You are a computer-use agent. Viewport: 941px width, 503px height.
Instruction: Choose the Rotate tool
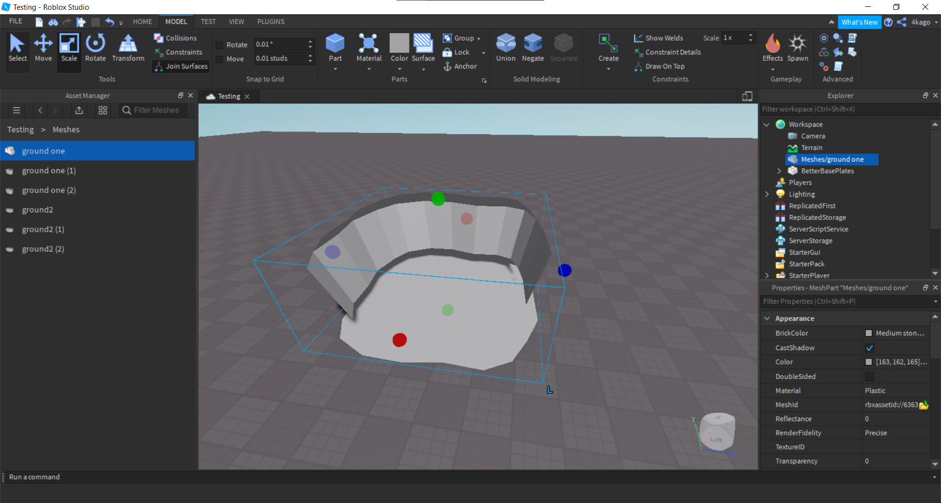point(96,48)
